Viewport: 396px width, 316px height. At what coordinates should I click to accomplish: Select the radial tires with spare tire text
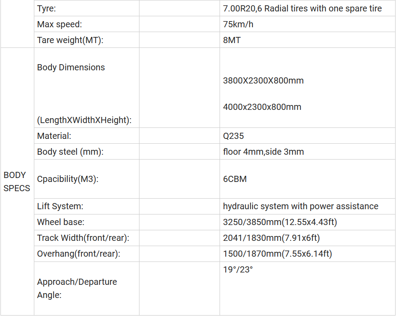[x=302, y=9]
